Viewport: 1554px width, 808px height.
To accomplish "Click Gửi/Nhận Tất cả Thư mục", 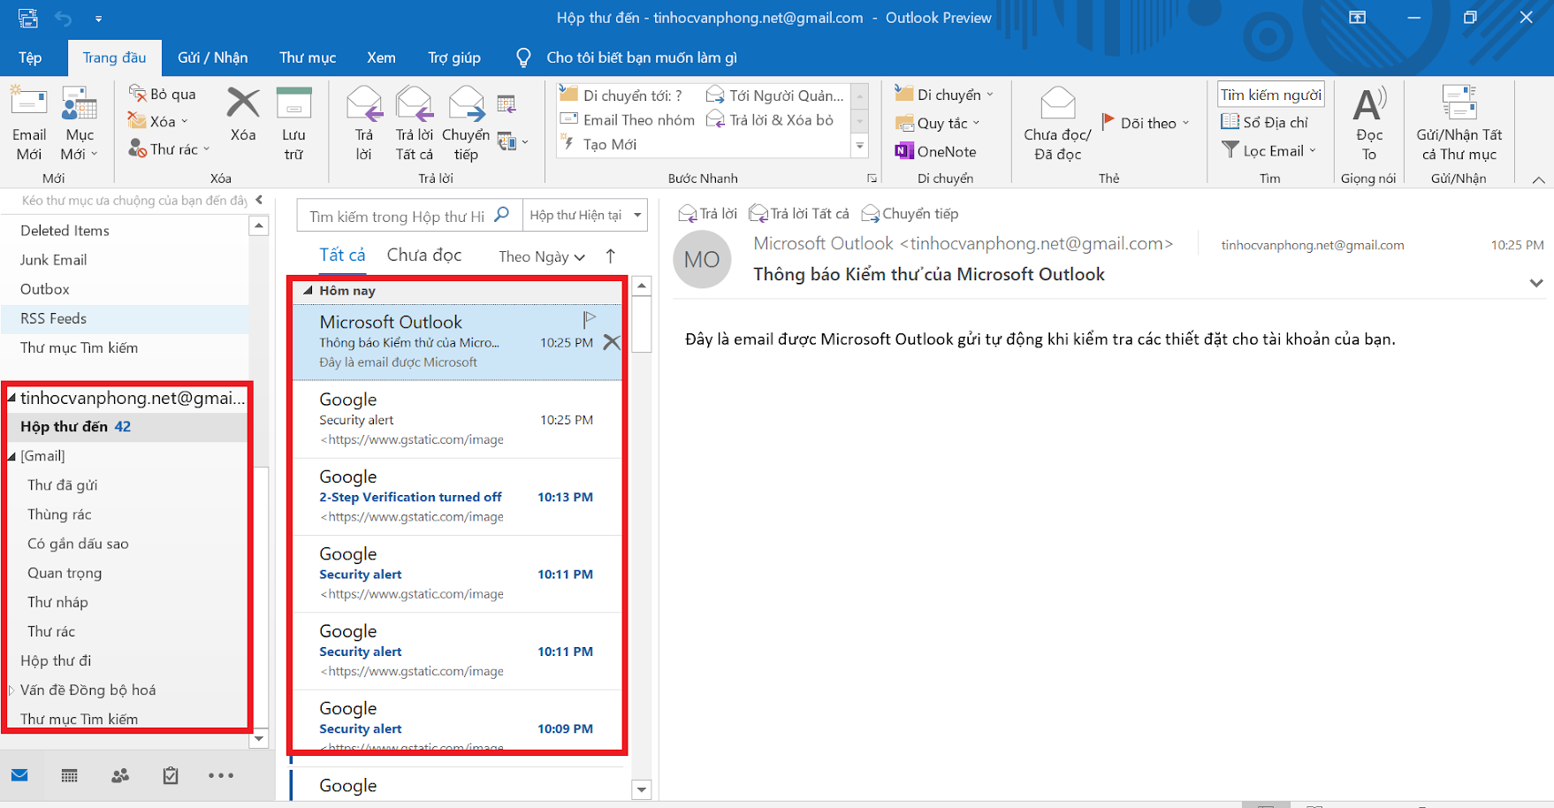I will [1459, 124].
